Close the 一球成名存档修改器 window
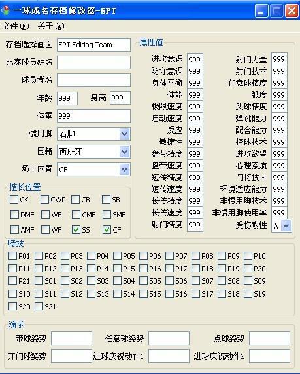Image resolution: width=300 pixels, height=374 pixels. 292,10
